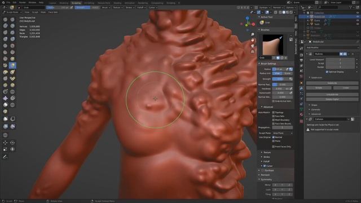Switch to the Layout workspace tab

pyautogui.click(x=52, y=3)
